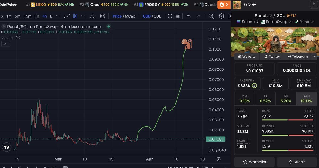Open the Punch Telegram link

tap(298, 57)
